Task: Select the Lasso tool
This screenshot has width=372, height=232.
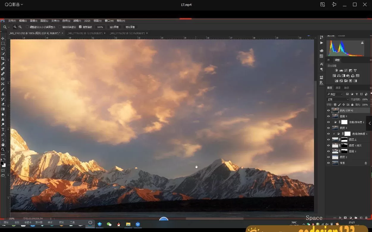Action: tap(3, 48)
